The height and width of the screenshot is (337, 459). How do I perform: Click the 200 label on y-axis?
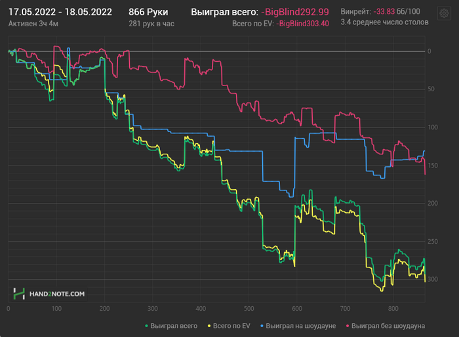(x=433, y=203)
